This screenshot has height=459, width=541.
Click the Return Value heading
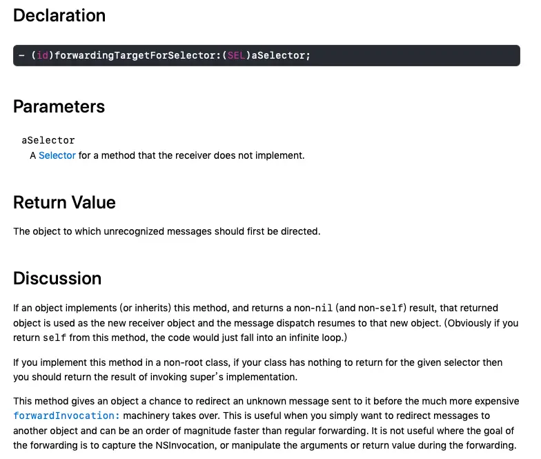[x=65, y=202]
